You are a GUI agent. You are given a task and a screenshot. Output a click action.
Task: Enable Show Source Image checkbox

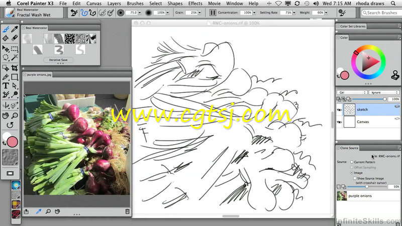tap(355, 178)
